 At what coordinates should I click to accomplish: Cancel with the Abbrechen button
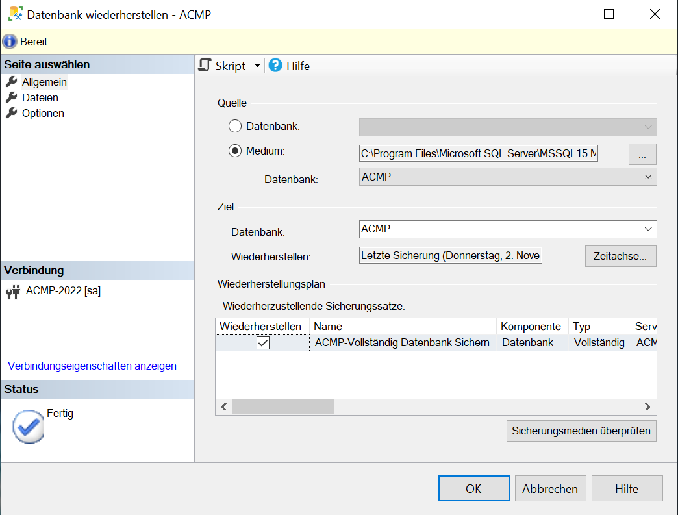[x=550, y=488]
